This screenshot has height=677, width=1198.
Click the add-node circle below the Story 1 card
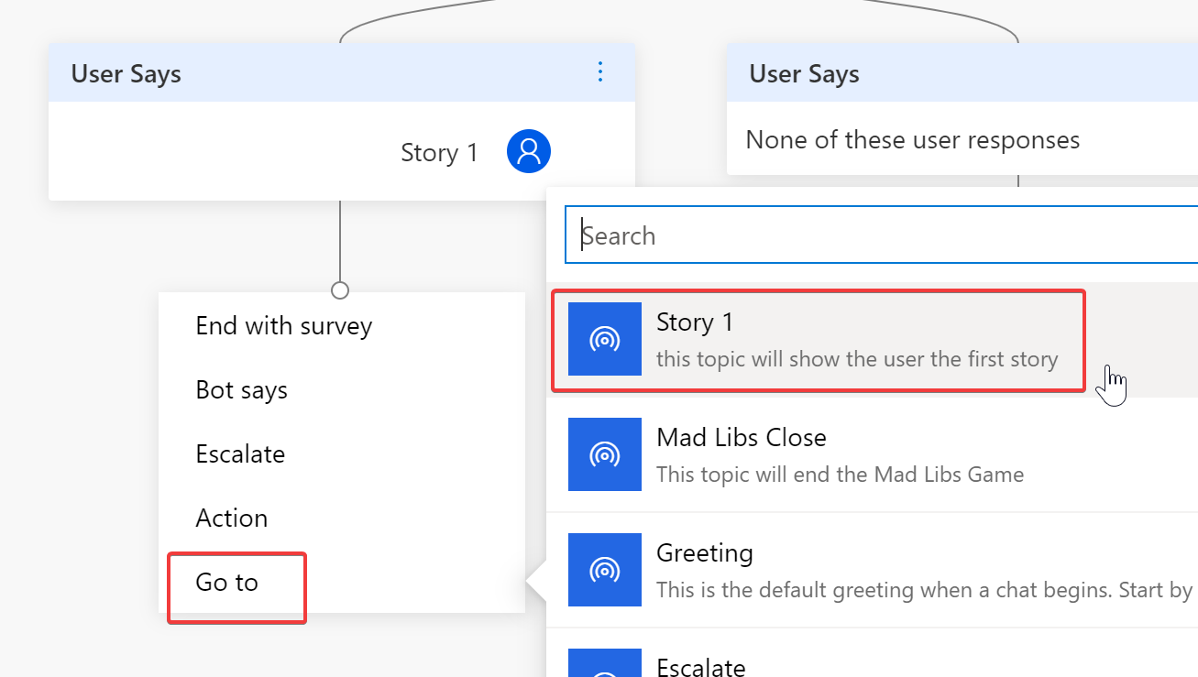point(340,289)
